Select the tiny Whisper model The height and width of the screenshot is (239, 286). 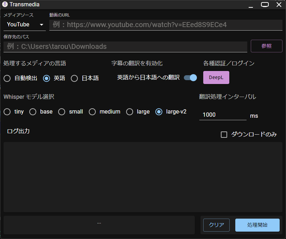pos(7,112)
